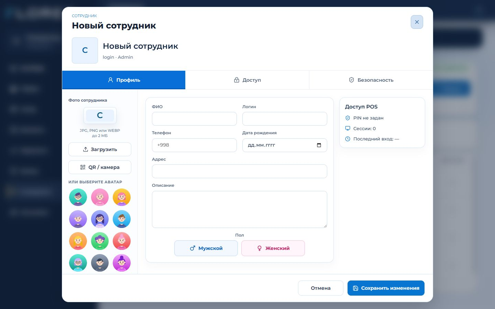Screen dimensions: 495x309
Task: Switch to the Профиль tab
Action: (124, 80)
